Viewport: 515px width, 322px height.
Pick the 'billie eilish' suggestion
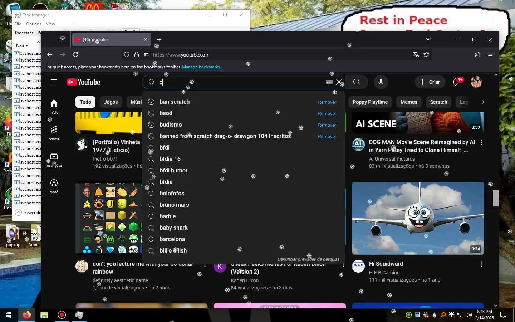coord(244,251)
